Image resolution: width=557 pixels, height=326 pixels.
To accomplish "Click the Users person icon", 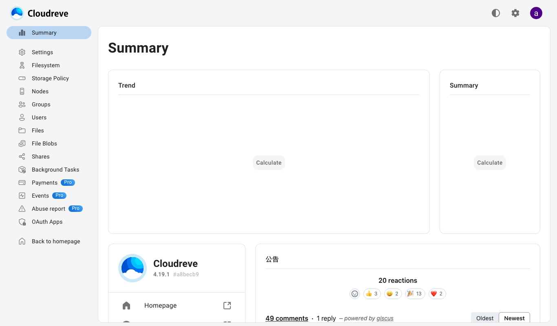I will pyautogui.click(x=22, y=117).
